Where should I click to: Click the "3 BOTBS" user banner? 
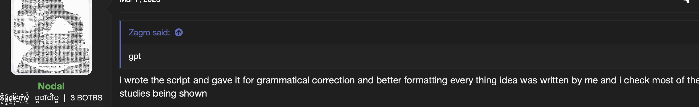[x=86, y=98]
